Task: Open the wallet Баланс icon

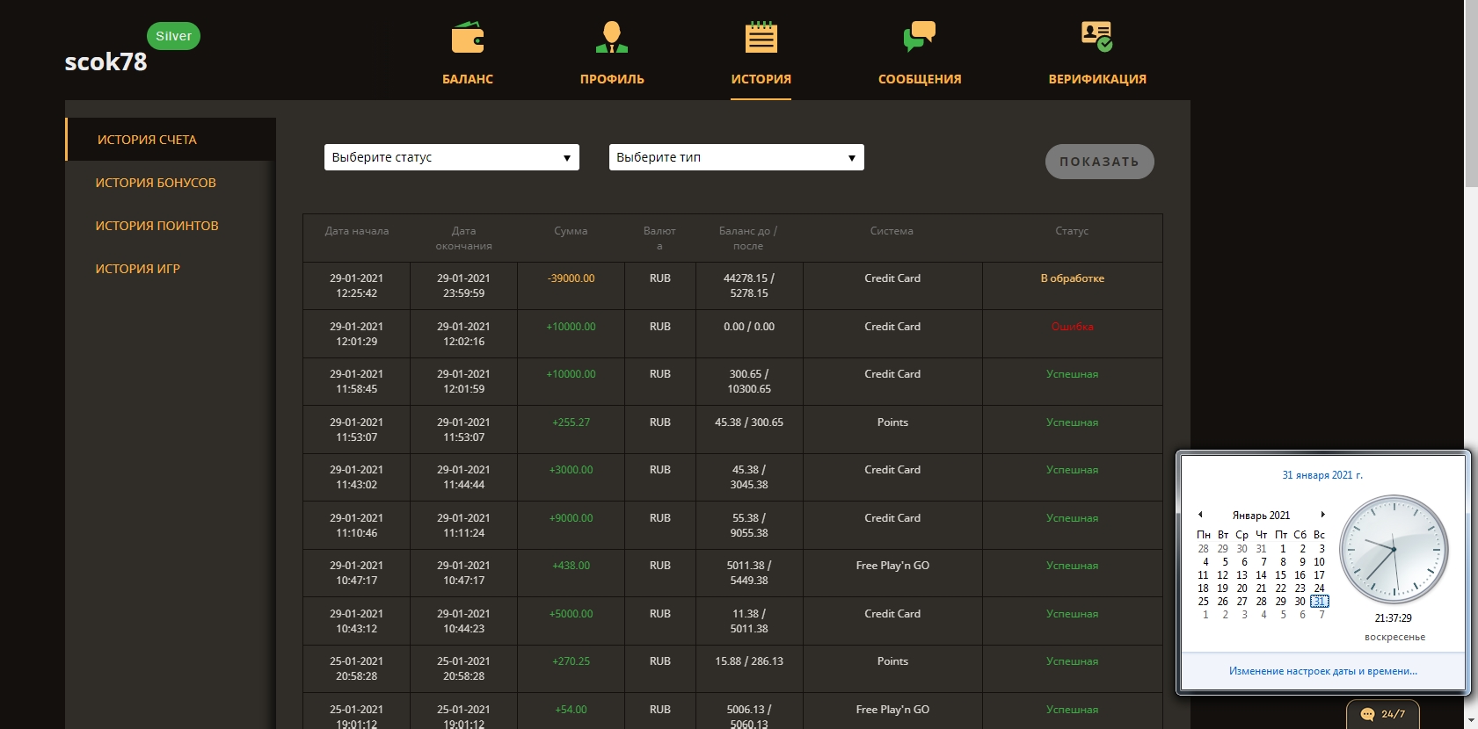Action: tap(468, 38)
